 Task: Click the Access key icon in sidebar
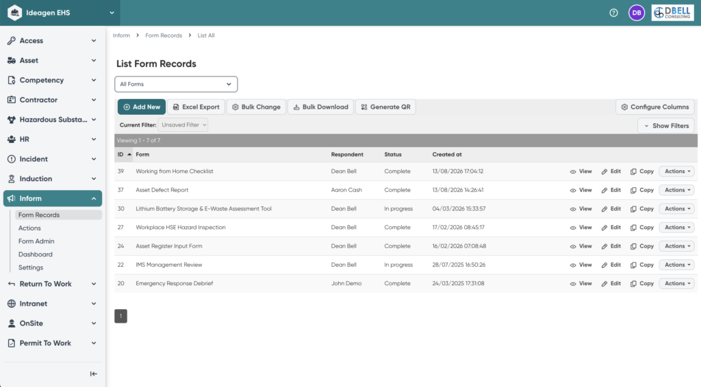pyautogui.click(x=11, y=40)
